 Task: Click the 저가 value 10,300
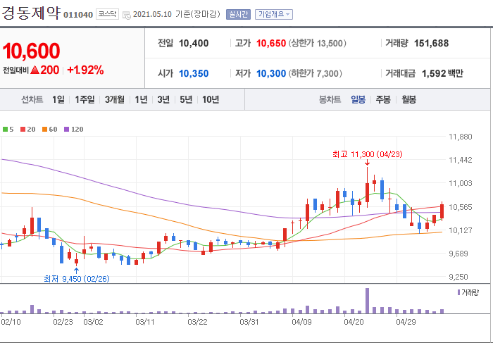pos(271,73)
